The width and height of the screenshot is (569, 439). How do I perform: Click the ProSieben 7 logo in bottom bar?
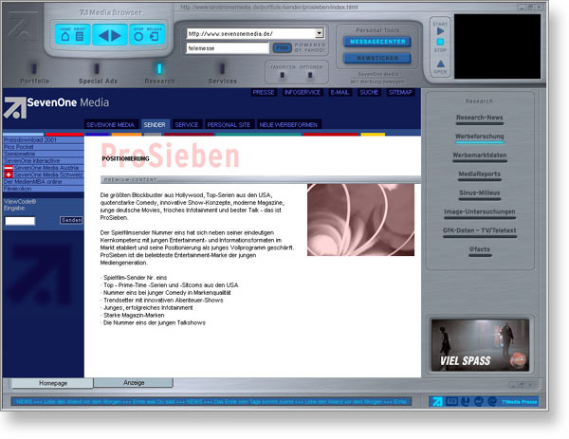[x=437, y=402]
